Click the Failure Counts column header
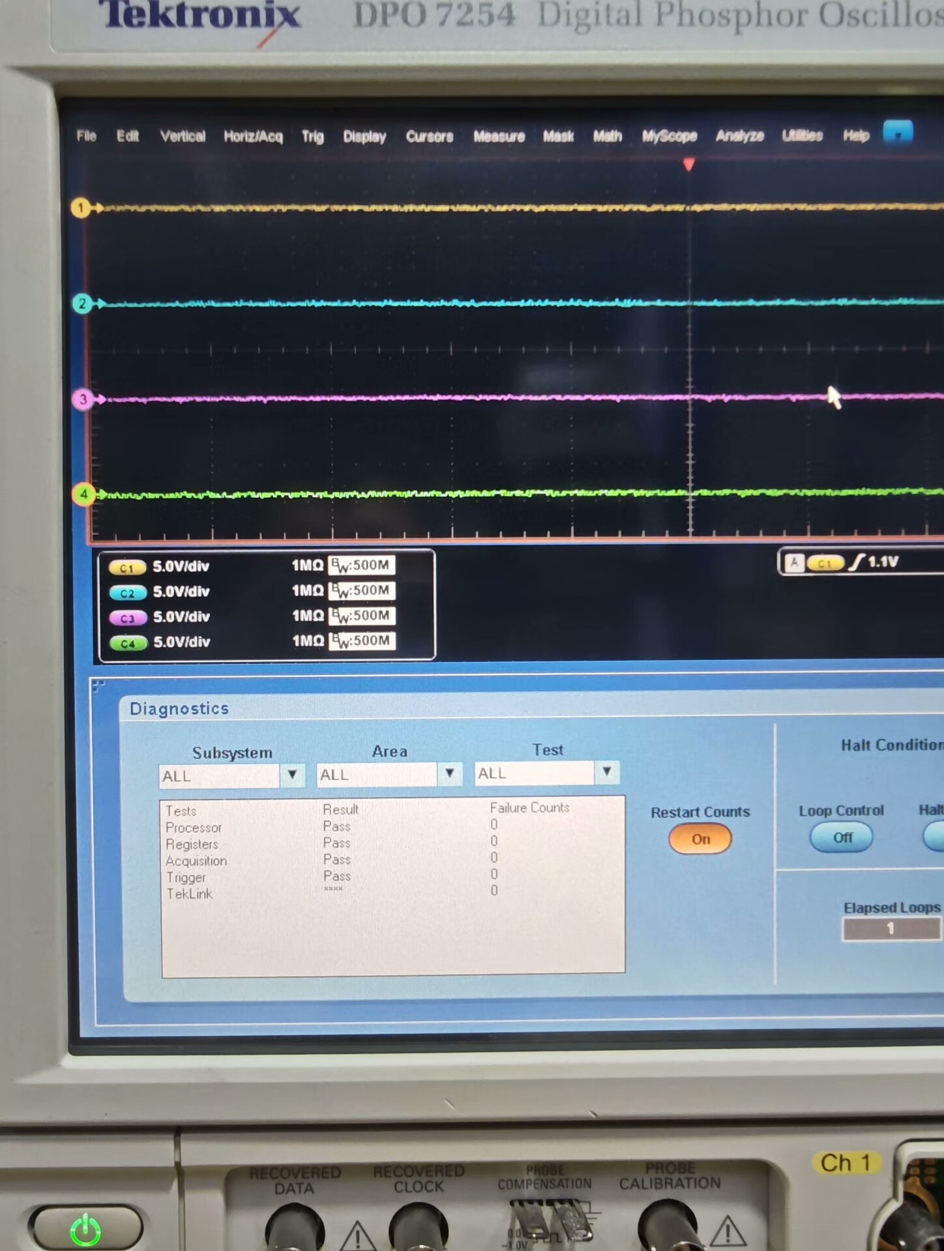Viewport: 944px width, 1251px height. (x=529, y=808)
